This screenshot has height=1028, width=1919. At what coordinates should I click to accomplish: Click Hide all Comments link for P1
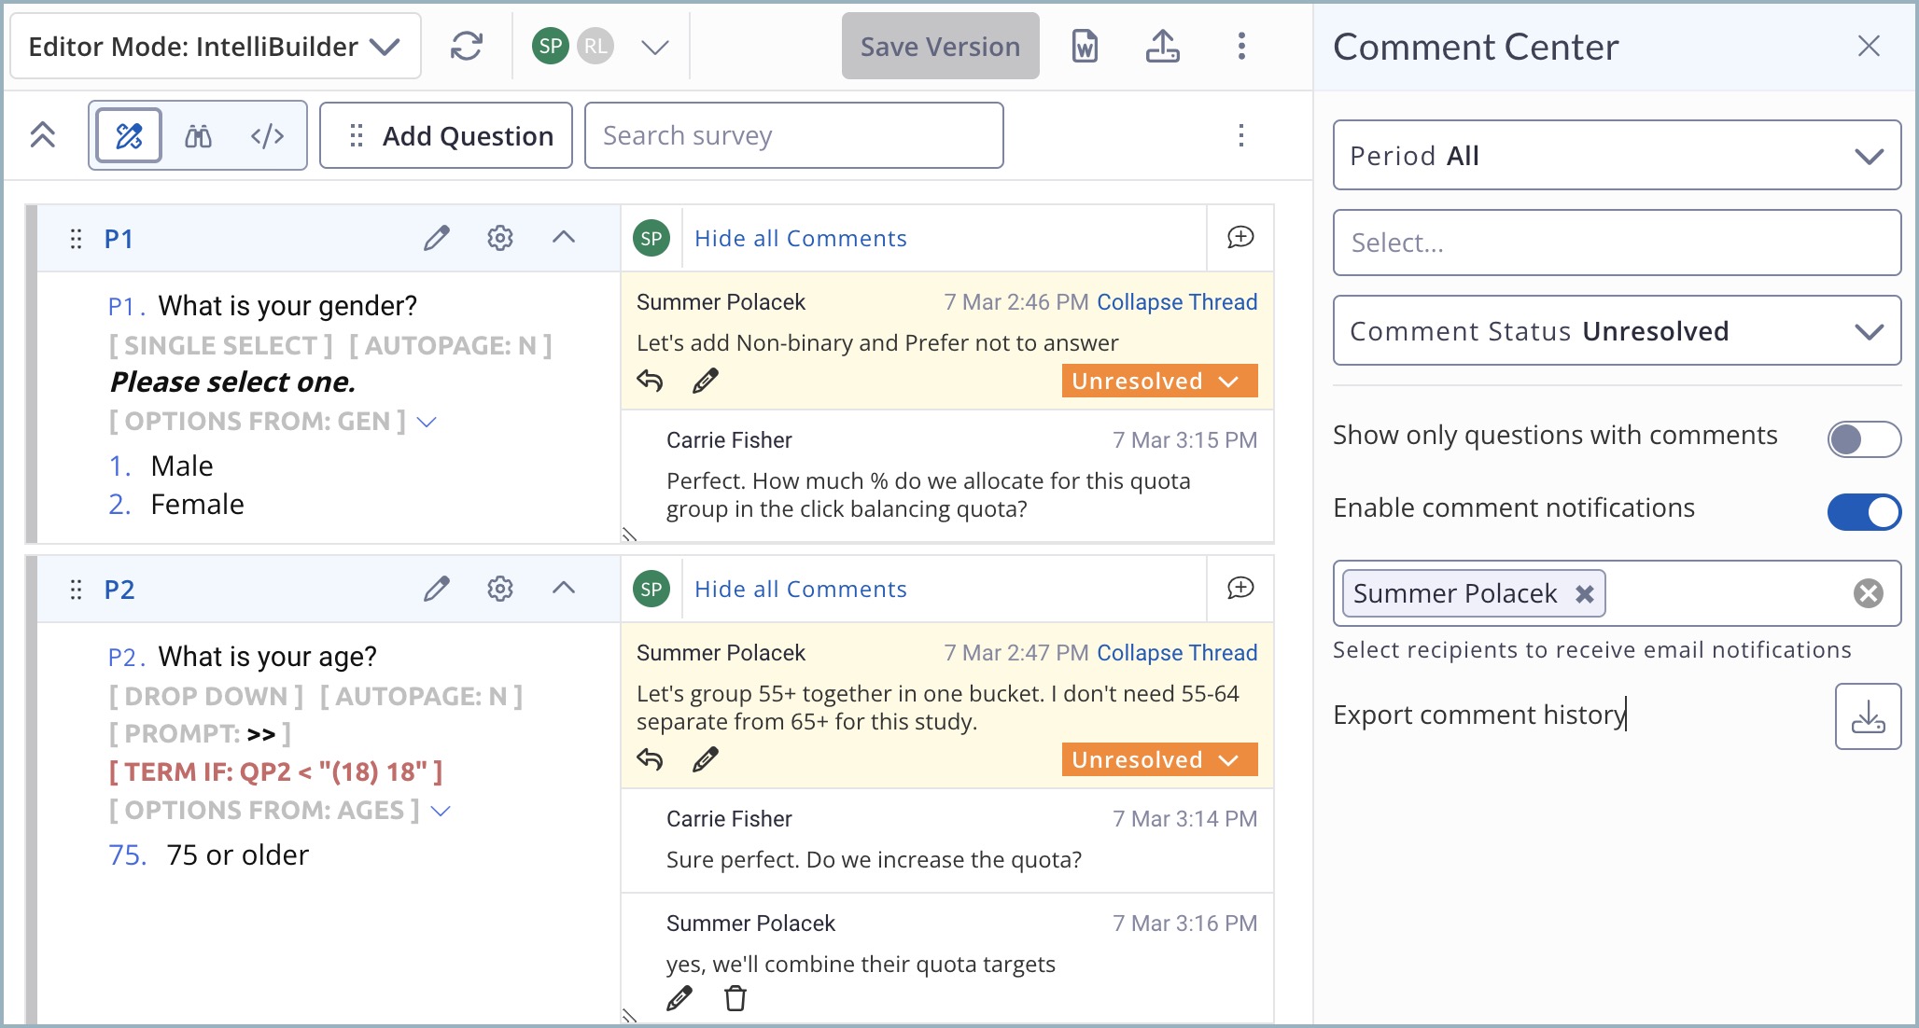pyautogui.click(x=800, y=238)
